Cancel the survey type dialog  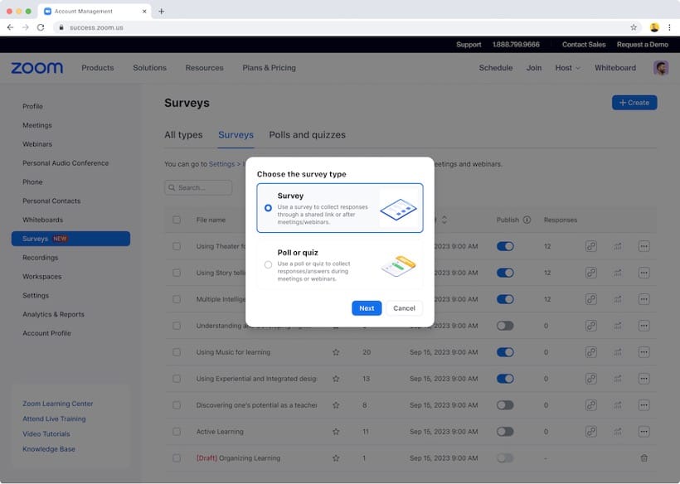click(404, 308)
